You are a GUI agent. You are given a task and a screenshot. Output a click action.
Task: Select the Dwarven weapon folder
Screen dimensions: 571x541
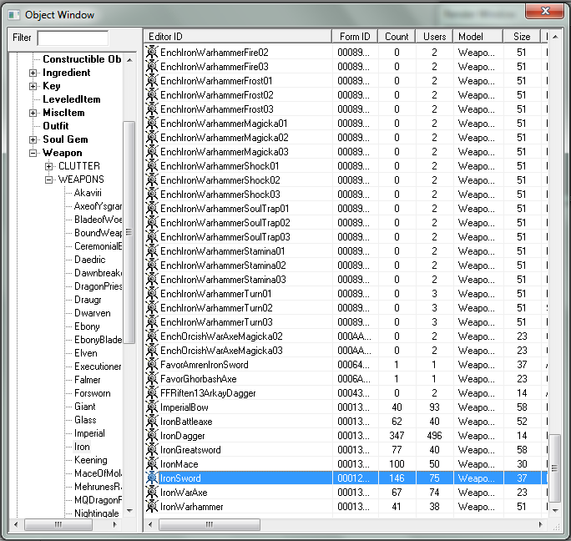tap(92, 313)
